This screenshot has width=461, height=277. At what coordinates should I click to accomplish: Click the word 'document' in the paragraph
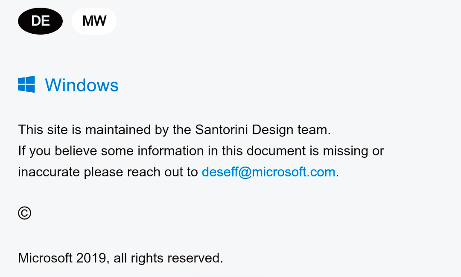[276, 151]
